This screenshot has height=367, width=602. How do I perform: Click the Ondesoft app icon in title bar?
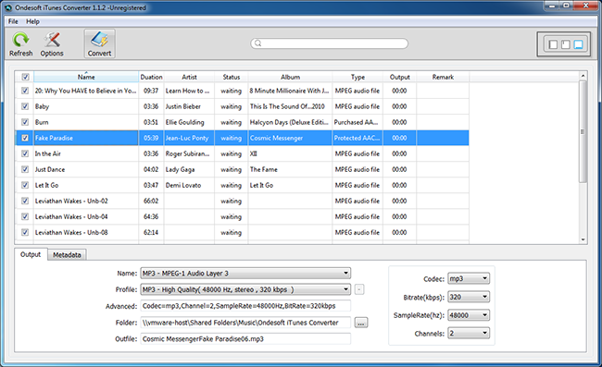tap(8, 7)
